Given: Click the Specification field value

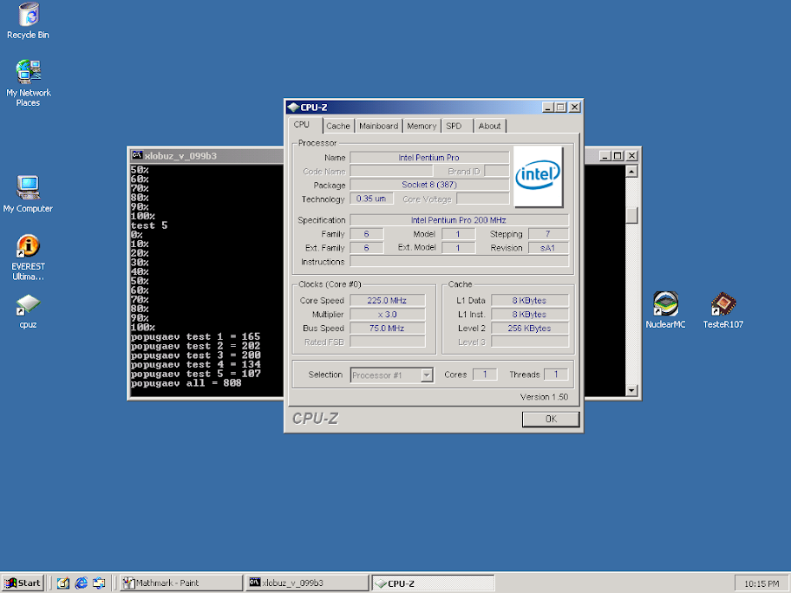Looking at the screenshot, I should [459, 220].
